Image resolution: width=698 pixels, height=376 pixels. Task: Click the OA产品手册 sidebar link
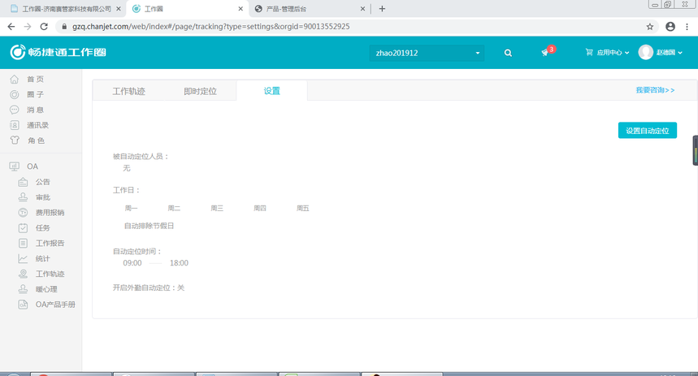click(x=55, y=305)
